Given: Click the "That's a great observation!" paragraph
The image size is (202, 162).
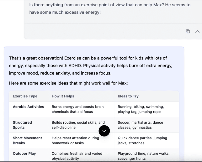Looking at the screenshot, I should 91,65.
